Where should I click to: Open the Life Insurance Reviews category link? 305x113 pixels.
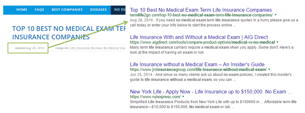pos(86,48)
